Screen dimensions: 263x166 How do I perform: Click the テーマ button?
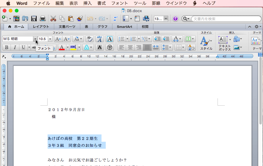tap(256, 43)
